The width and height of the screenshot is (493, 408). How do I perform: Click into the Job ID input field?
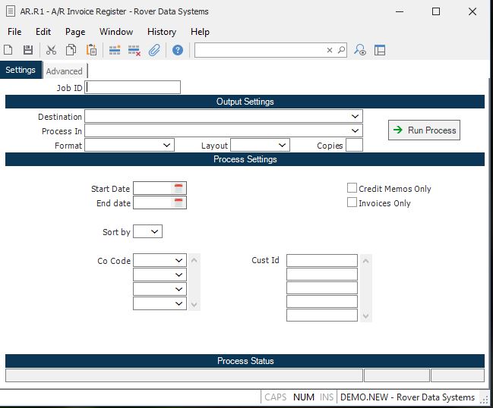133,87
